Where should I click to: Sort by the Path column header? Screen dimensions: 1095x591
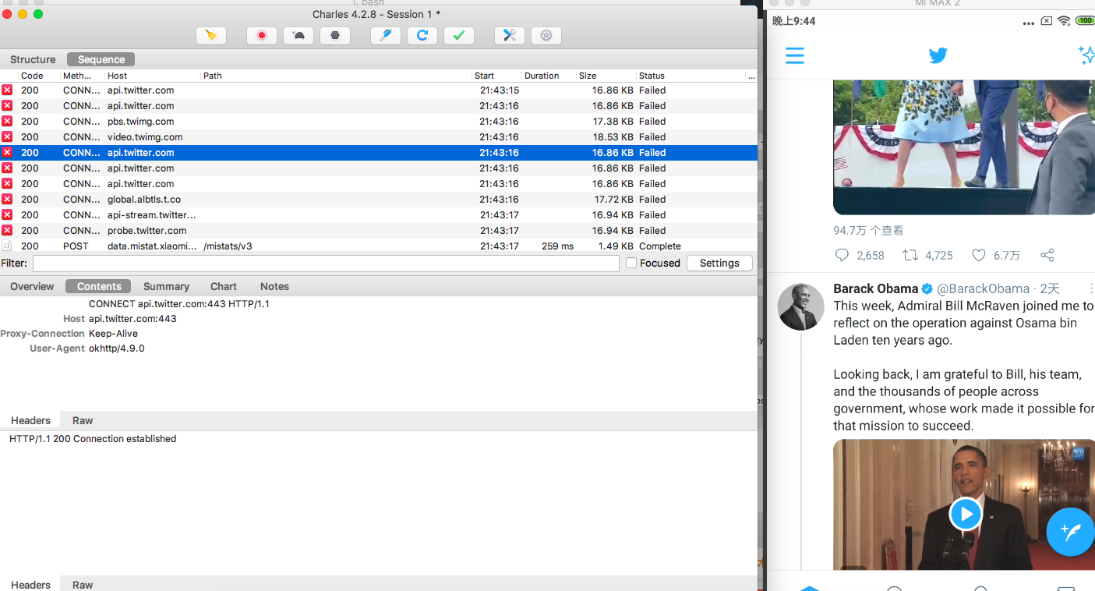point(337,76)
